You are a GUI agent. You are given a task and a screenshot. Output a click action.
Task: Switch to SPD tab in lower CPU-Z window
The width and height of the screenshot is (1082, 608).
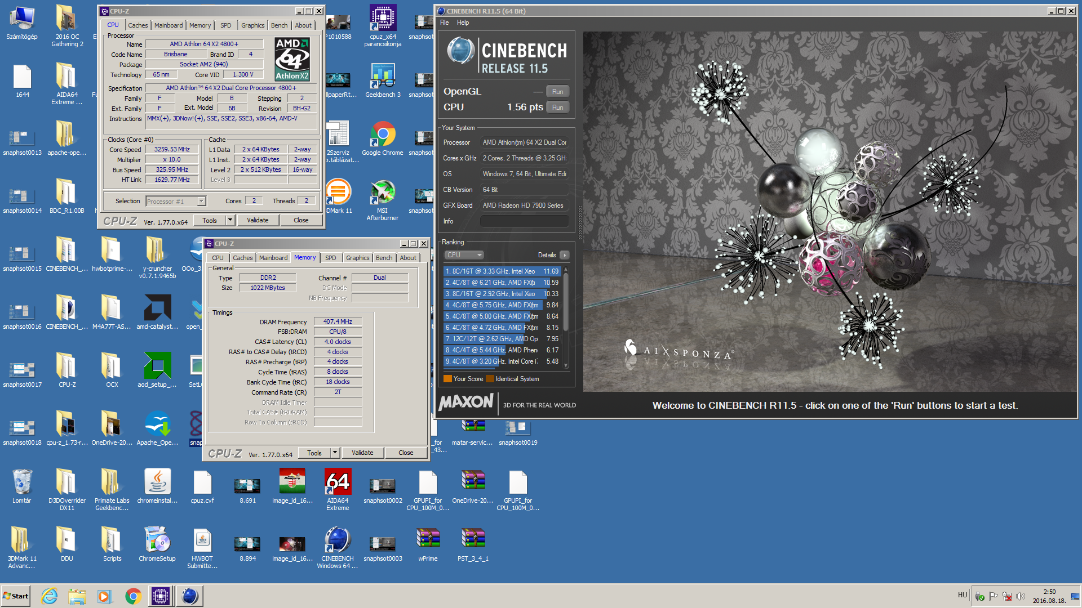331,258
